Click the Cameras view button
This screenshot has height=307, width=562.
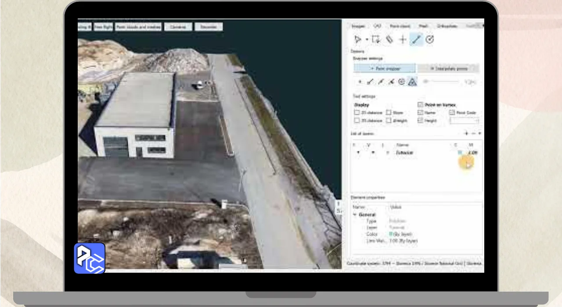(178, 27)
